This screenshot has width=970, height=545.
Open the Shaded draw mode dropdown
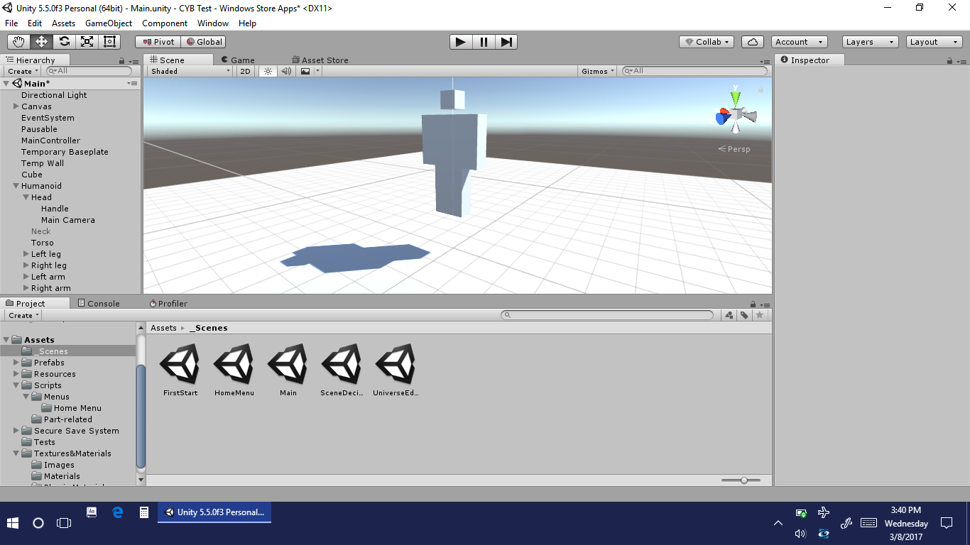click(x=190, y=71)
